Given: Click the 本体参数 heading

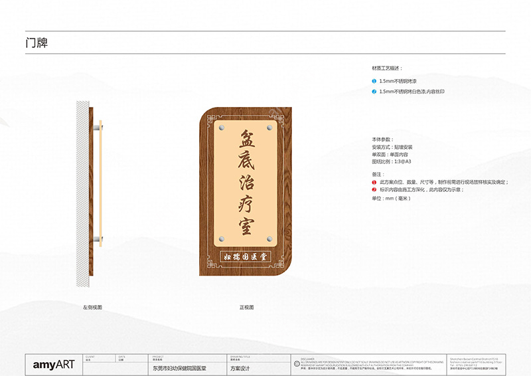Looking at the screenshot, I should pos(383,140).
